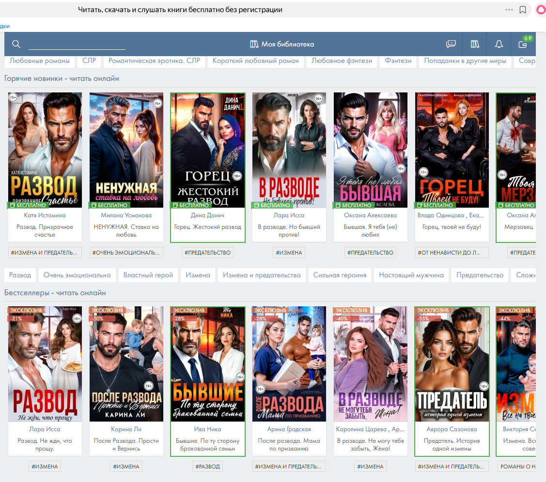Image resolution: width=546 pixels, height=482 pixels.
Task: Click title После развода. Мама по призванию
Action: tap(289, 445)
